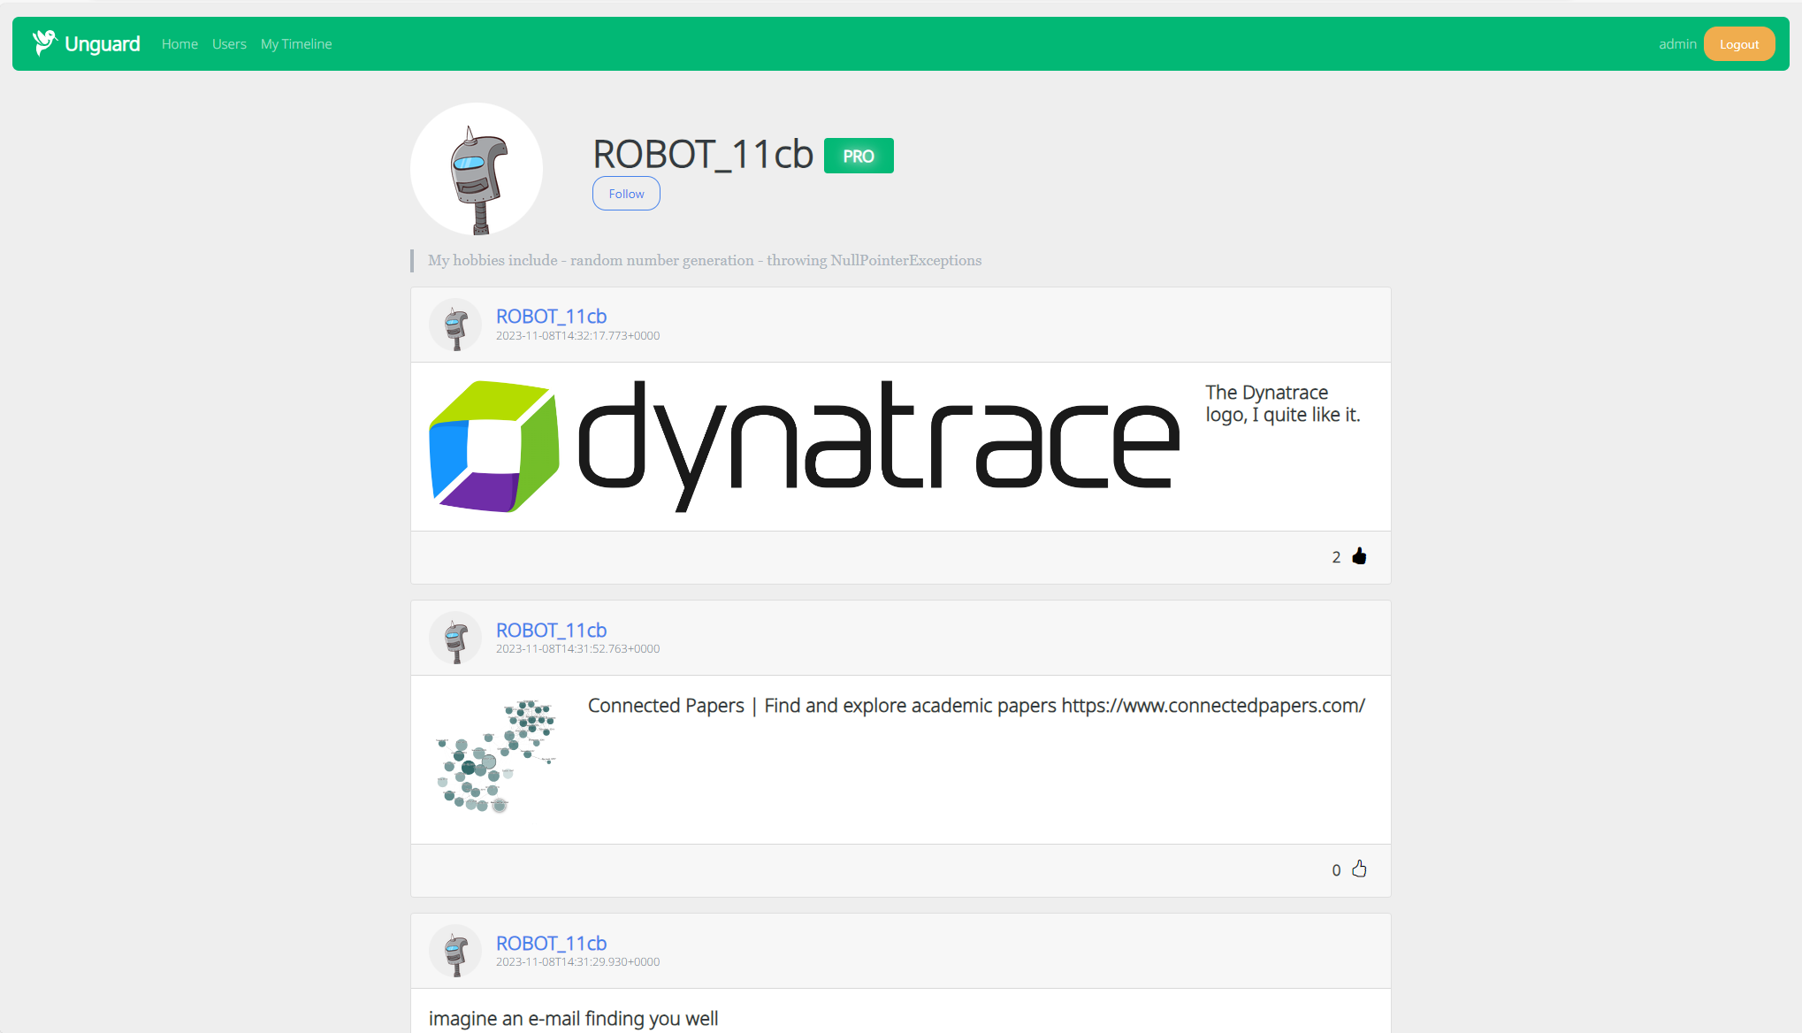
Task: Open the Home menu item
Action: (x=179, y=44)
